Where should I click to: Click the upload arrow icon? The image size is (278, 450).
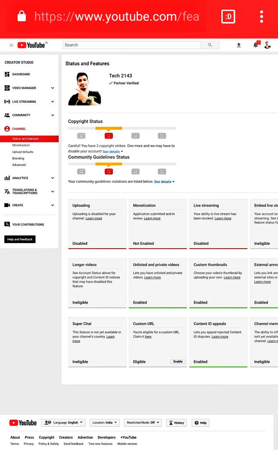(239, 45)
